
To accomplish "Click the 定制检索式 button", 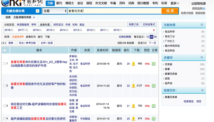I will point(149,24).
